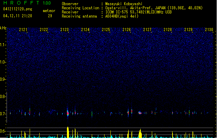Click the Receiver label
The image size is (217, 138).
(x=70, y=12)
